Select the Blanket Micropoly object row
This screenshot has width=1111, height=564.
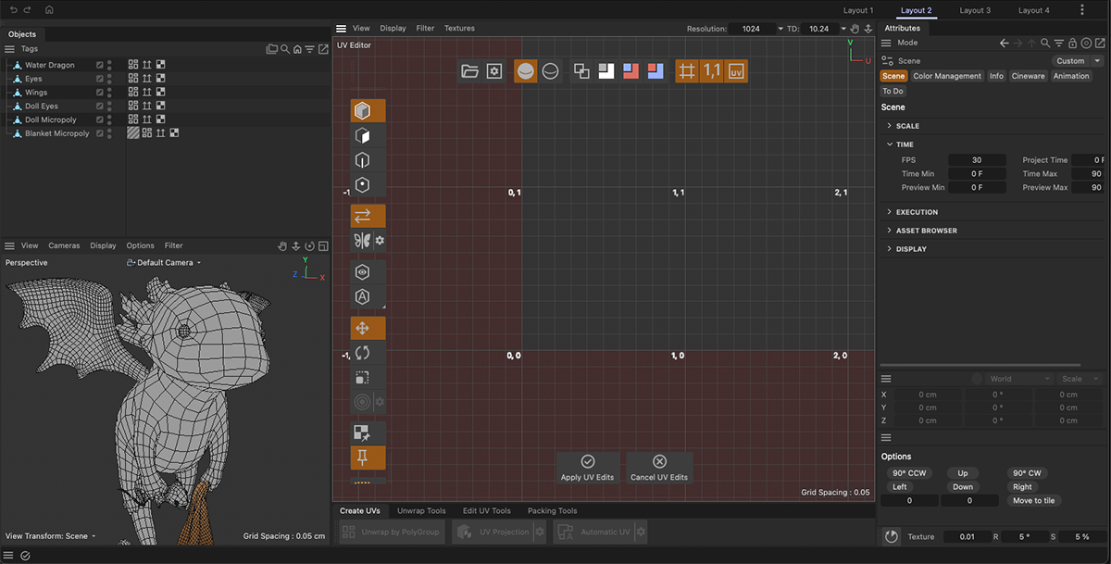(x=57, y=133)
